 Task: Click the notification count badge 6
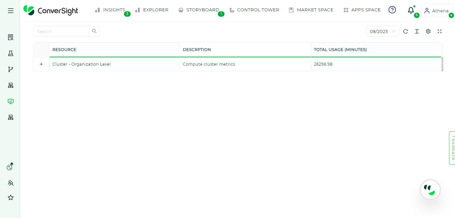pyautogui.click(x=417, y=15)
